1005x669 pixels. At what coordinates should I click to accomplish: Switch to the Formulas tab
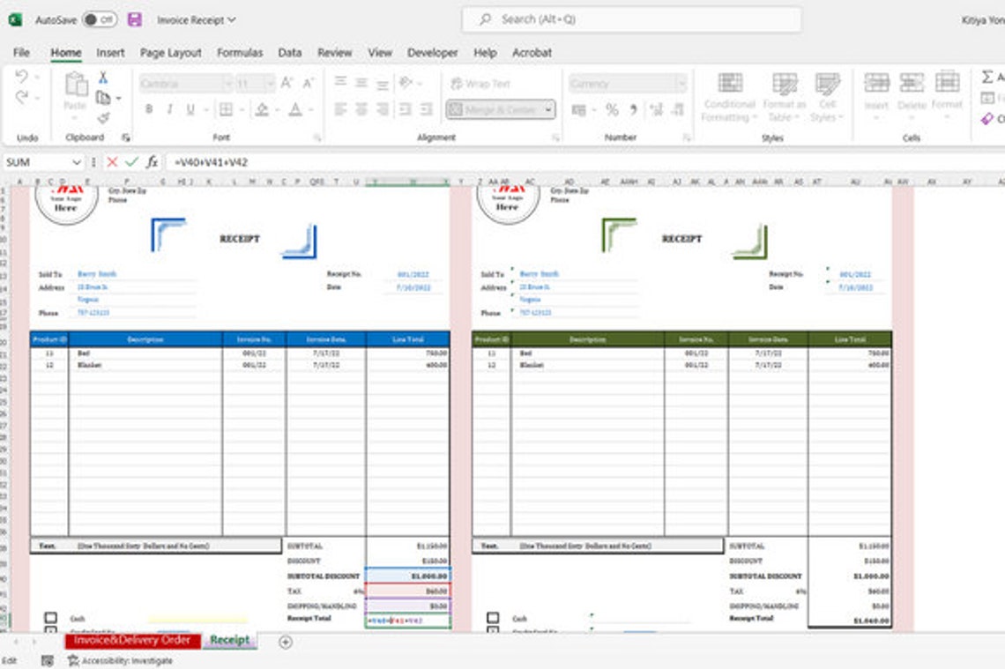240,53
